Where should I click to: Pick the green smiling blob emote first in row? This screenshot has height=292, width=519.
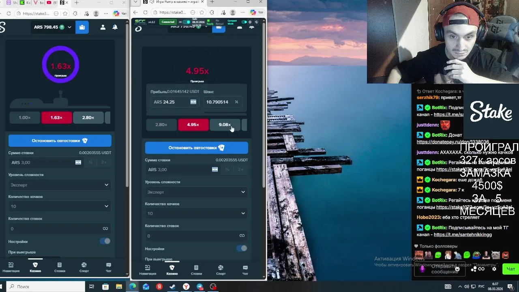pyautogui.click(x=438, y=255)
